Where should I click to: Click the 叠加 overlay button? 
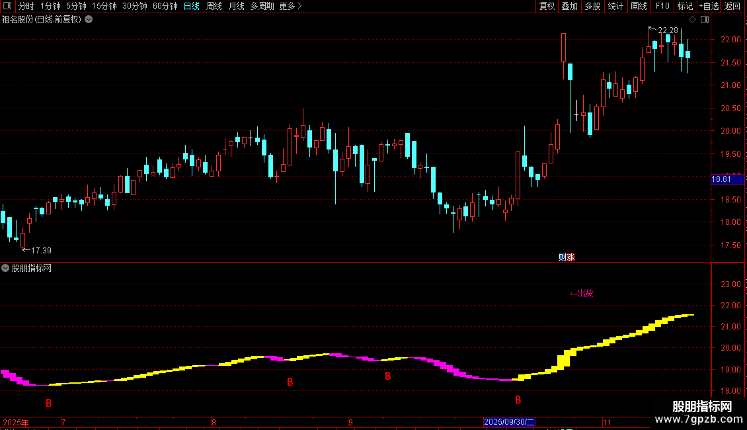click(x=570, y=6)
